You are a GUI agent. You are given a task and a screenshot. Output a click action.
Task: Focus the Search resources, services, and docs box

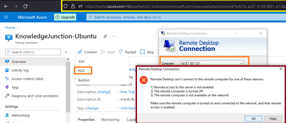[x=186, y=17]
